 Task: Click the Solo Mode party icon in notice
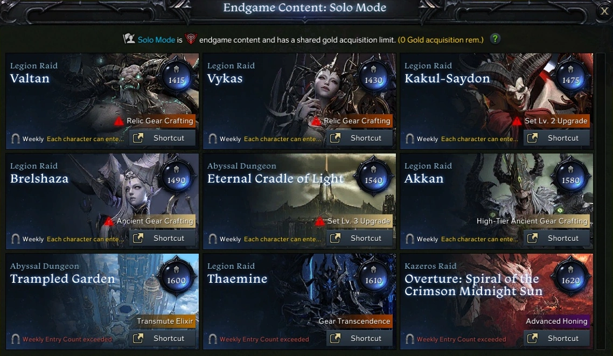tap(129, 39)
